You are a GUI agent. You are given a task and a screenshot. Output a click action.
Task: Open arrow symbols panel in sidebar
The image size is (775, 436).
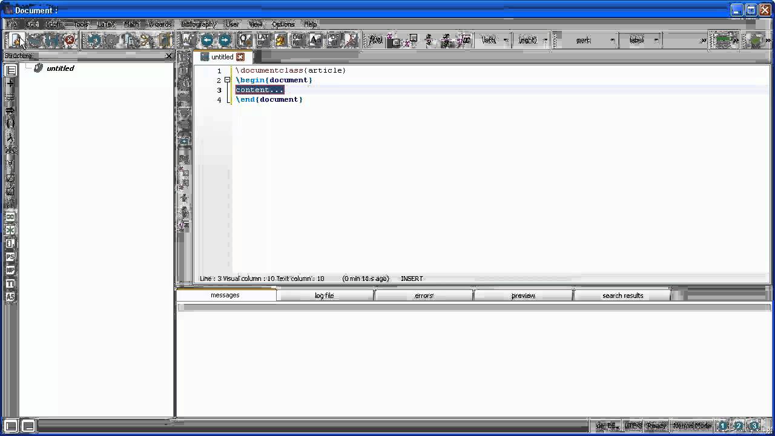(10, 110)
